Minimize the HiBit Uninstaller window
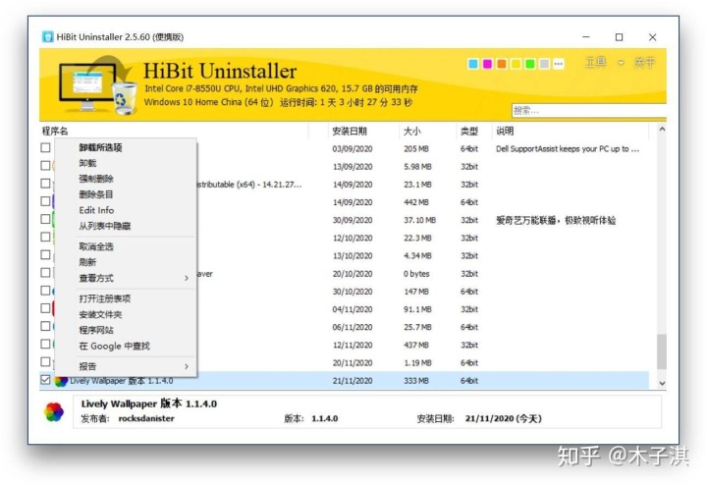The width and height of the screenshot is (707, 485). (x=585, y=37)
